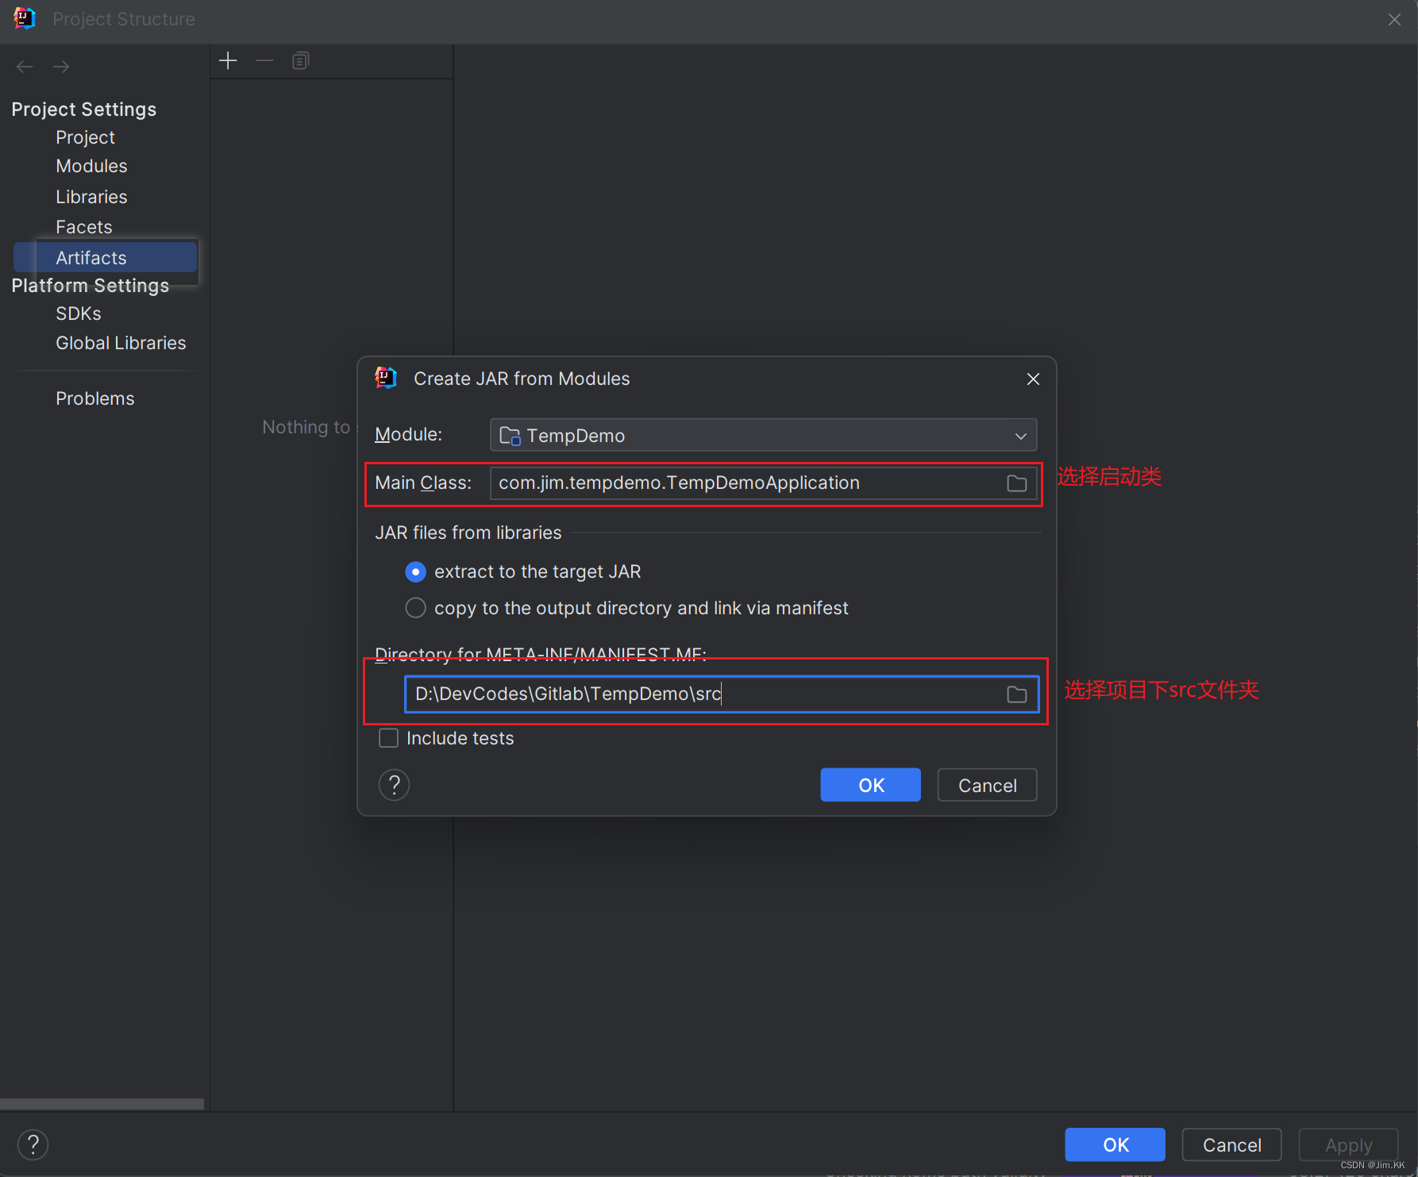
Task: Open help in Project Structure window
Action: pos(33,1144)
